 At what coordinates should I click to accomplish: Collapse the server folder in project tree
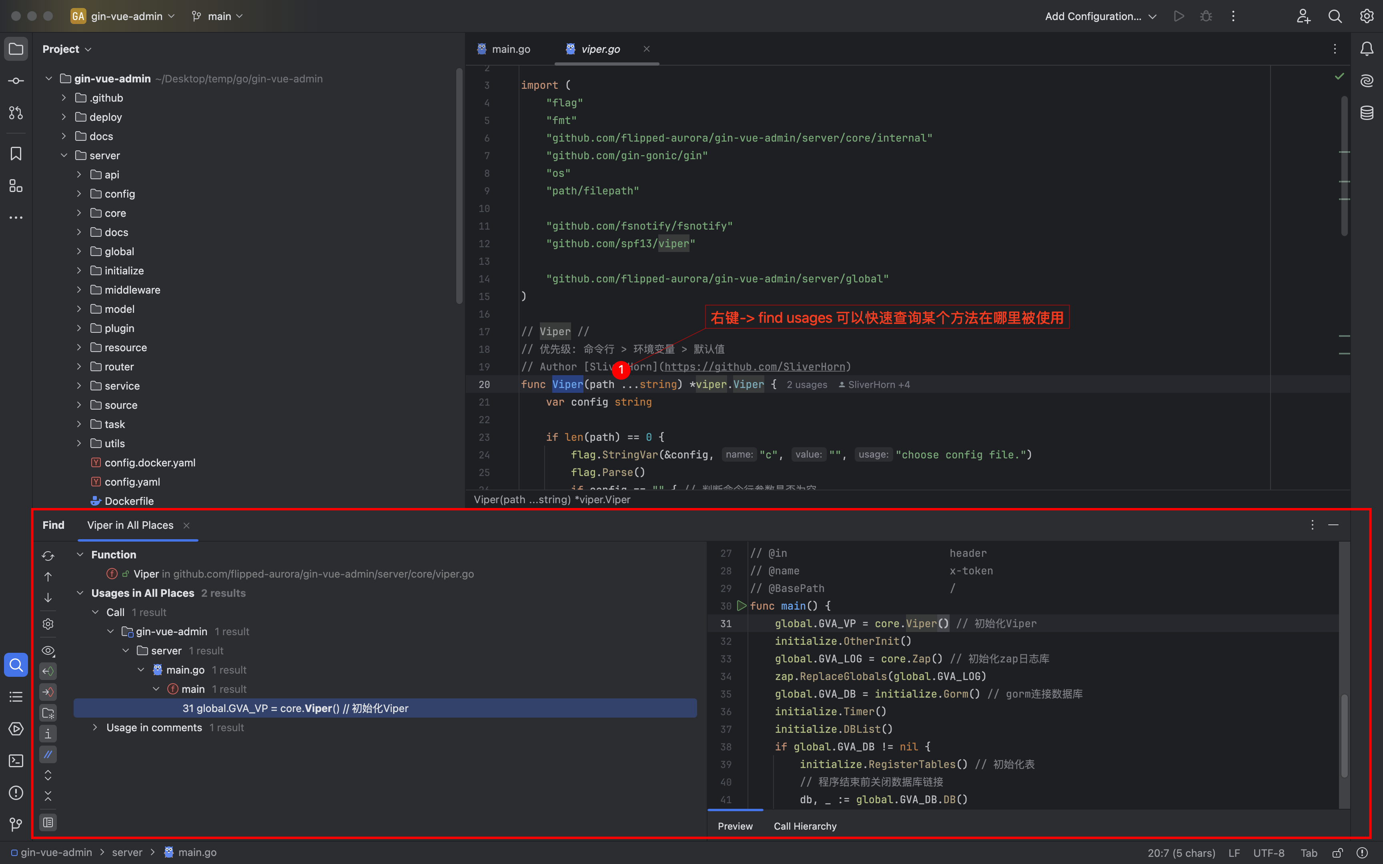[64, 156]
